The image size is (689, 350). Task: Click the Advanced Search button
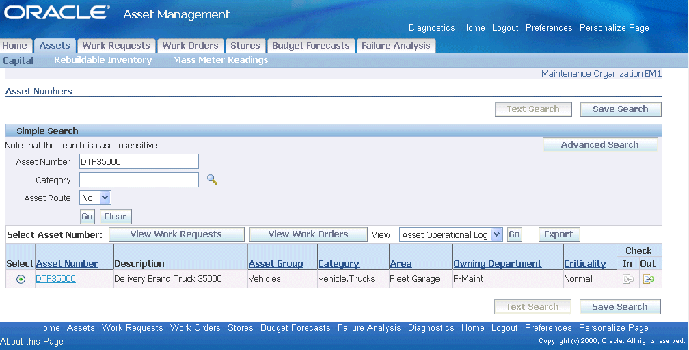tap(600, 145)
